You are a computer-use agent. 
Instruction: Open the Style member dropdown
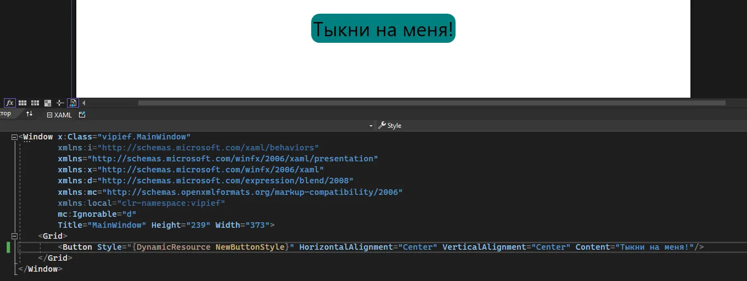[x=561, y=126]
